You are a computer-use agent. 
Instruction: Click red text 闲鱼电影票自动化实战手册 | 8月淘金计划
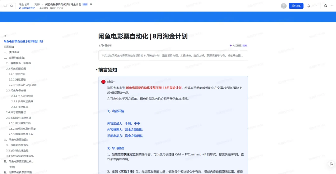click(154, 88)
